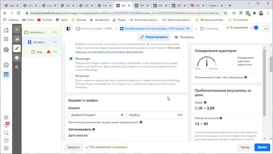Toggle the sidebar collapse icon at bottom left
The image size is (273, 154).
tap(6, 148)
